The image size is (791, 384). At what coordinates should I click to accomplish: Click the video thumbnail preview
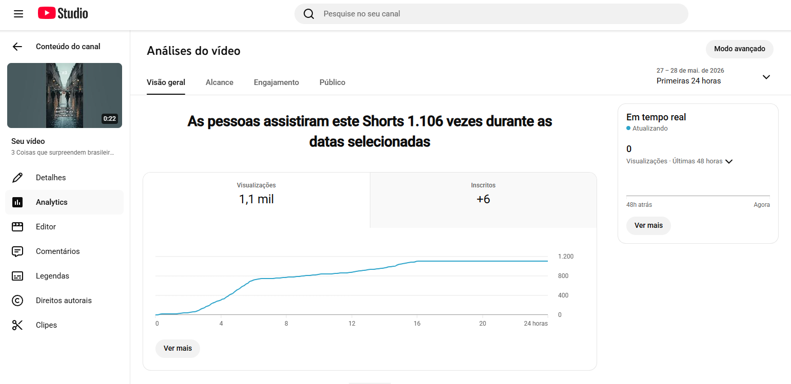coord(65,95)
